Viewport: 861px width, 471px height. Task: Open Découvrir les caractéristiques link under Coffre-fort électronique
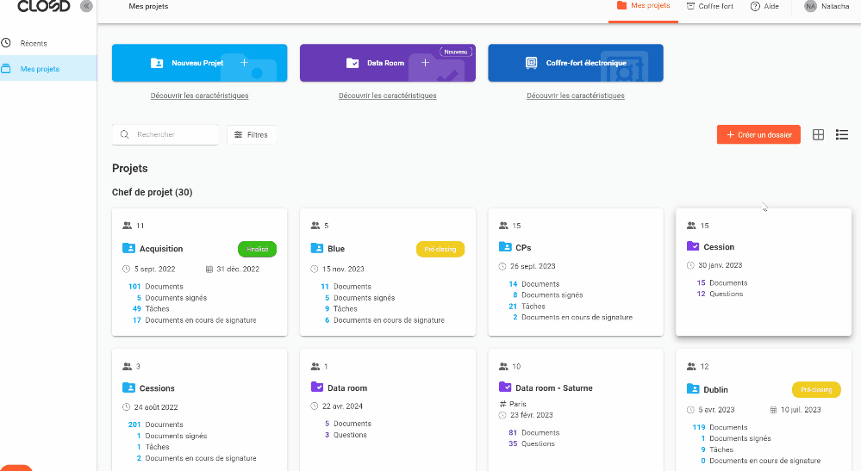(x=576, y=96)
